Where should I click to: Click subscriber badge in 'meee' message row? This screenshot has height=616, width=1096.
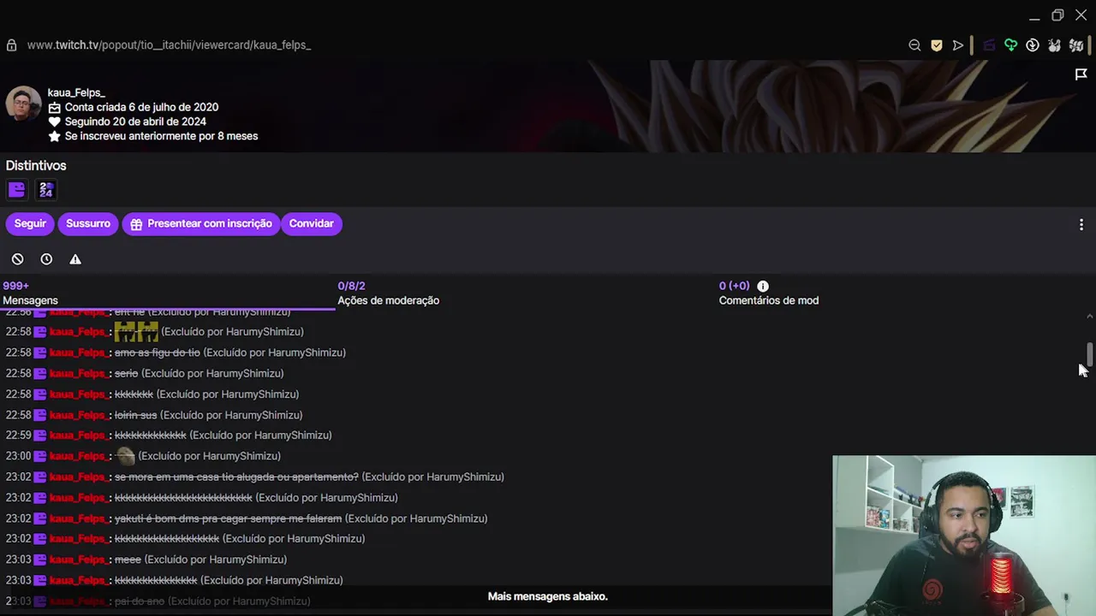click(40, 560)
